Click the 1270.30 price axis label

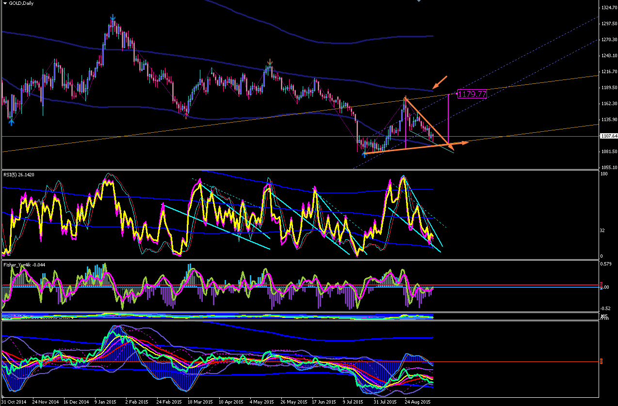click(608, 40)
